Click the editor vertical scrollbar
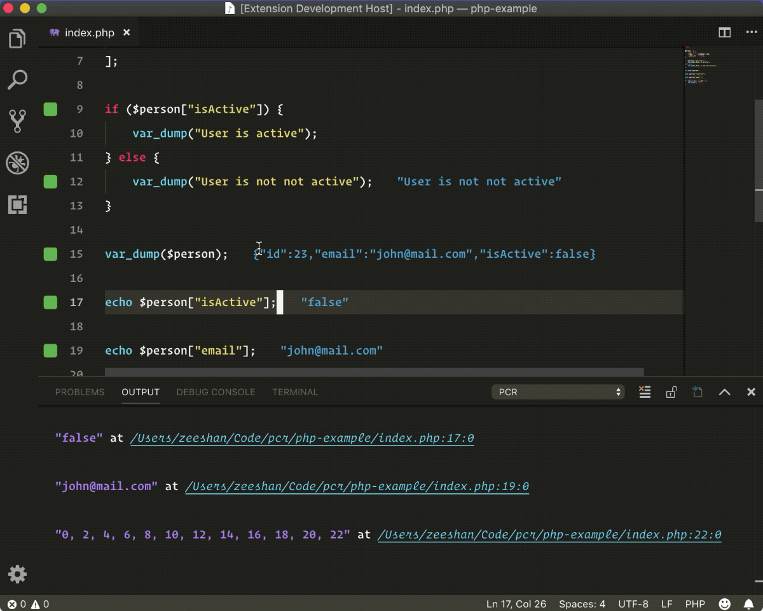The width and height of the screenshot is (763, 611). coord(759,160)
